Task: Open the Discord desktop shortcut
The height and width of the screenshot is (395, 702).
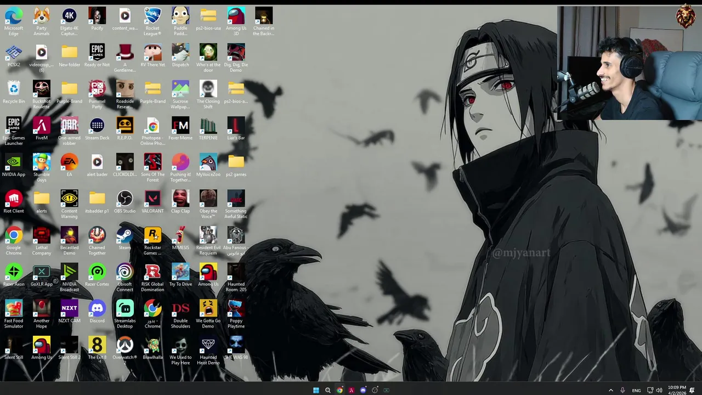Action: [x=97, y=311]
